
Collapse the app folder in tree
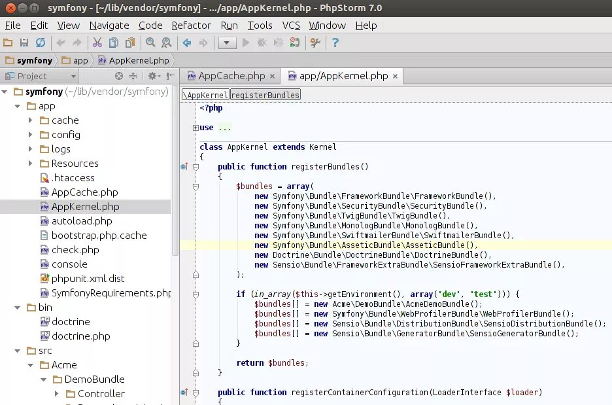[18, 106]
